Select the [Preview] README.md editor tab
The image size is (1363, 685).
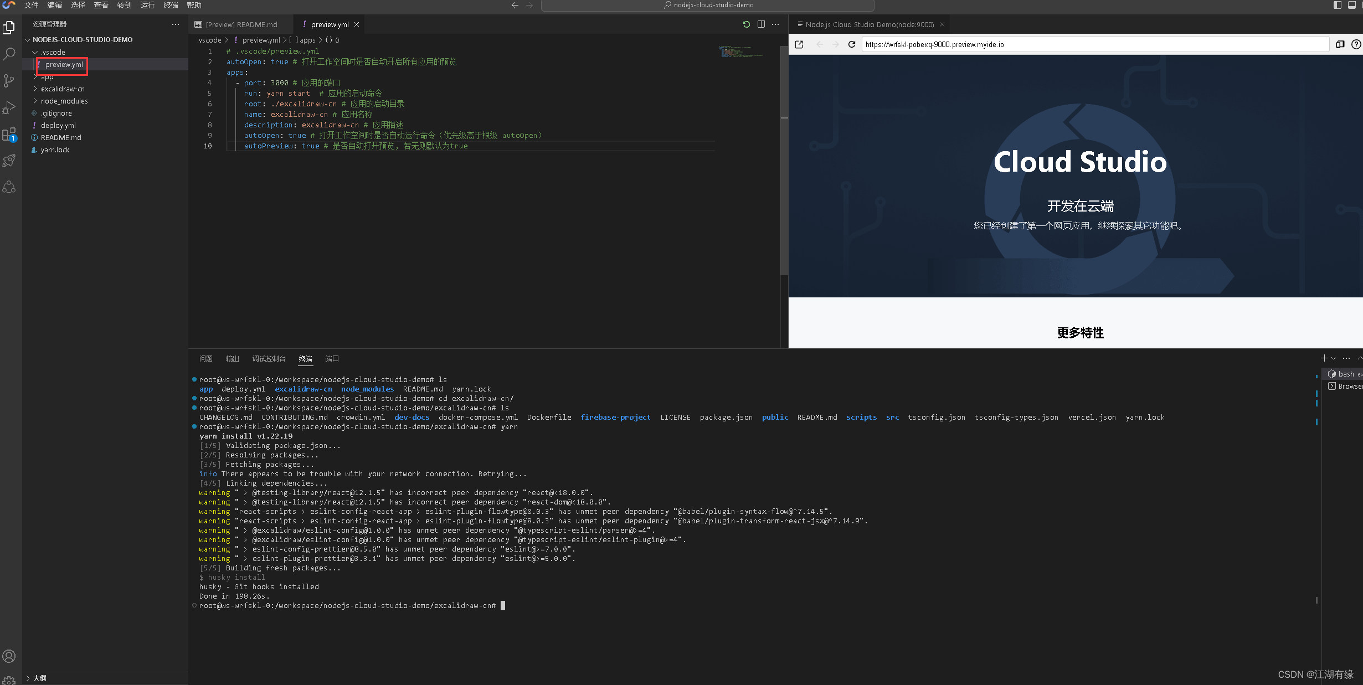[x=241, y=24]
